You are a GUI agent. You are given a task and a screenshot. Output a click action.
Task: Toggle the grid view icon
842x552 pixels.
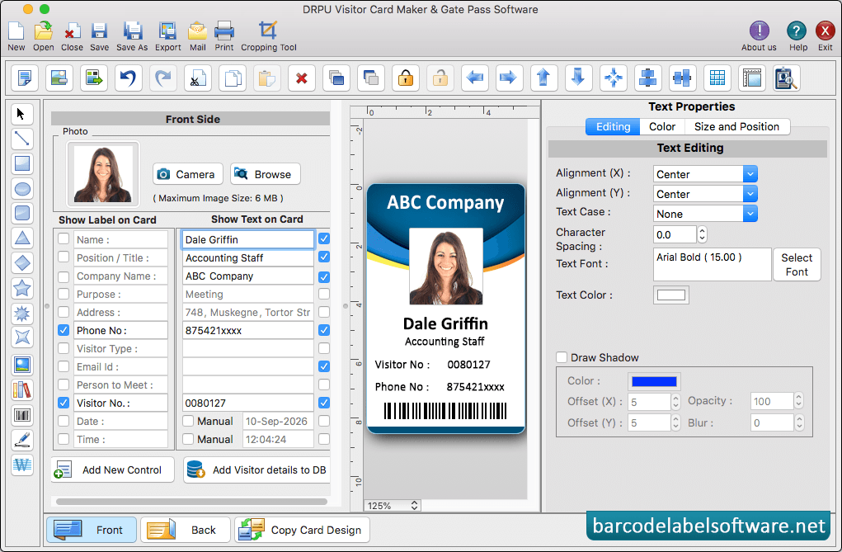717,78
